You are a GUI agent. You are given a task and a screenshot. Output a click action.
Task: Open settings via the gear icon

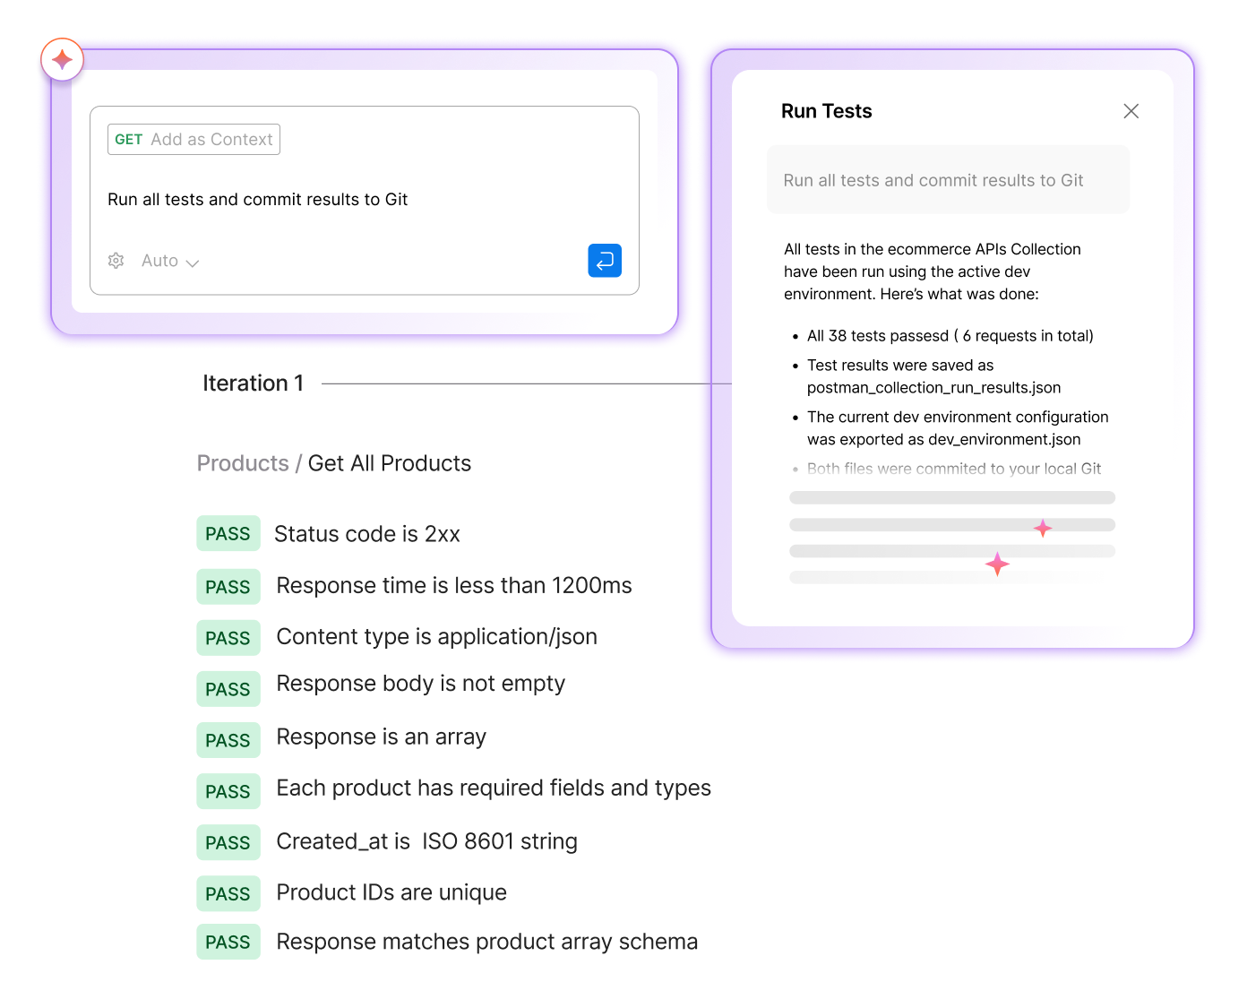(116, 261)
